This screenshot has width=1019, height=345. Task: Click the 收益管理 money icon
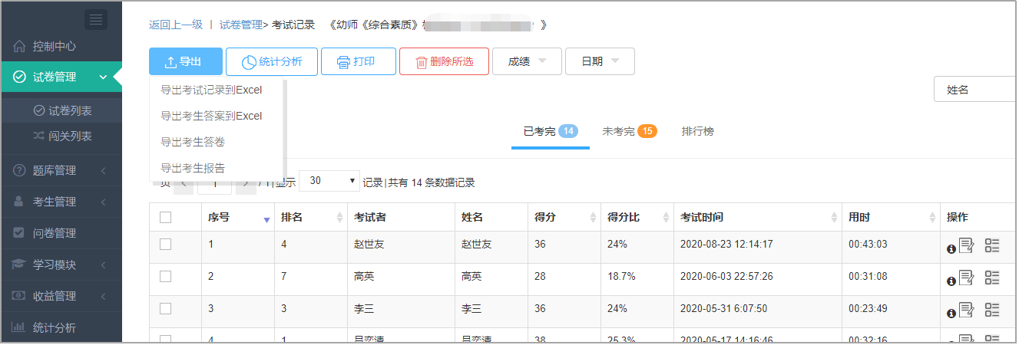coord(19,296)
